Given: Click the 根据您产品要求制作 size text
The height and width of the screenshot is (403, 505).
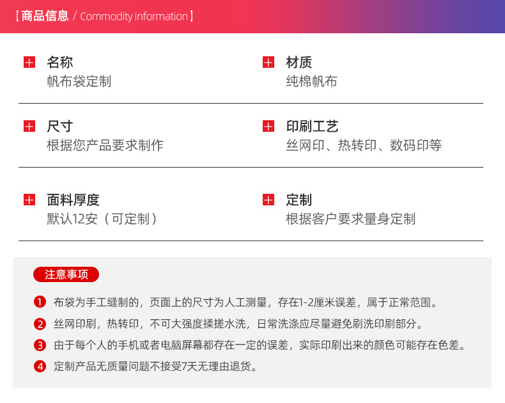Looking at the screenshot, I should (x=105, y=146).
